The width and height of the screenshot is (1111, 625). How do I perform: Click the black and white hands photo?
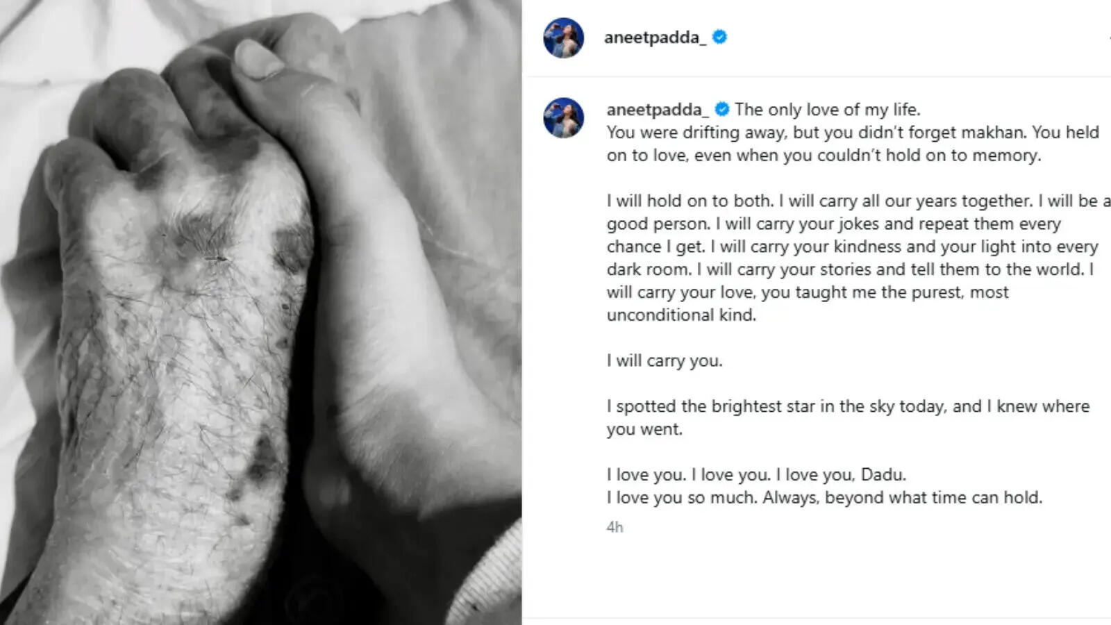[x=261, y=312]
